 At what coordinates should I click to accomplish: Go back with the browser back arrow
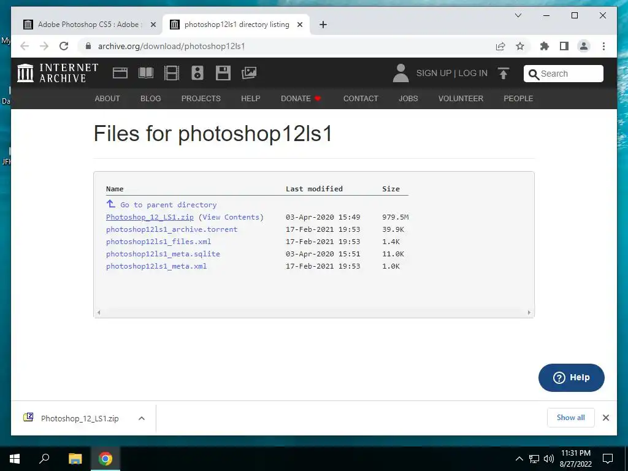click(x=25, y=46)
